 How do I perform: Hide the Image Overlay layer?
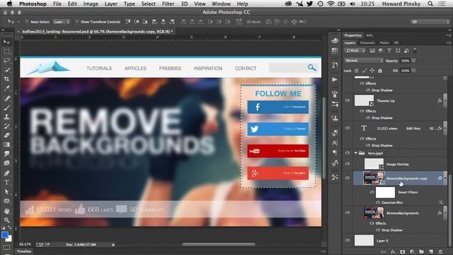[348, 164]
